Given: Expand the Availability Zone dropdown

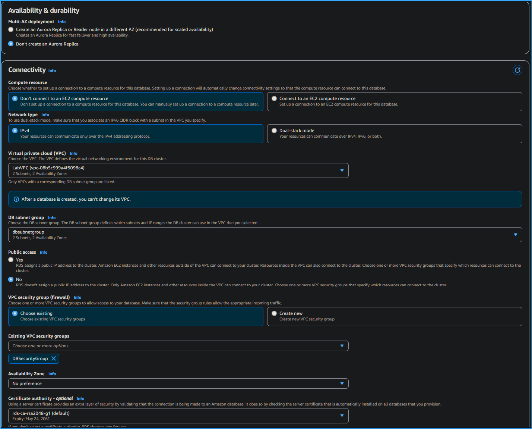Looking at the screenshot, I should (342, 383).
